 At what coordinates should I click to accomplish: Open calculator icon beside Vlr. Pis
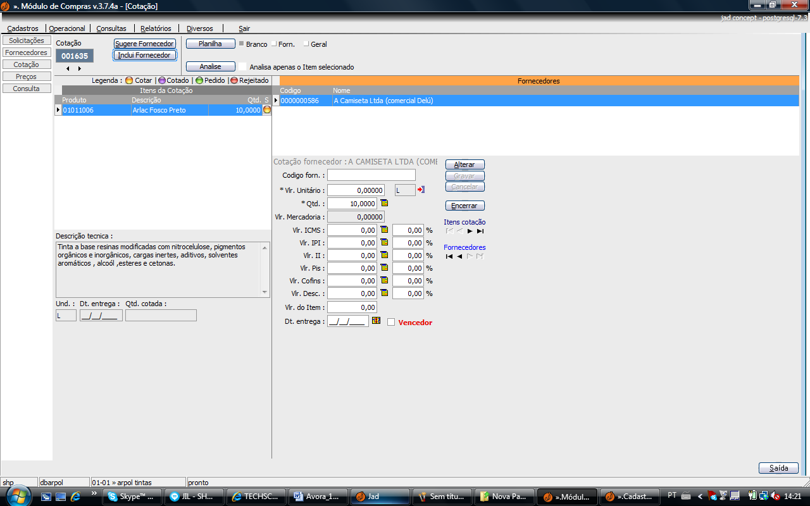coord(383,268)
